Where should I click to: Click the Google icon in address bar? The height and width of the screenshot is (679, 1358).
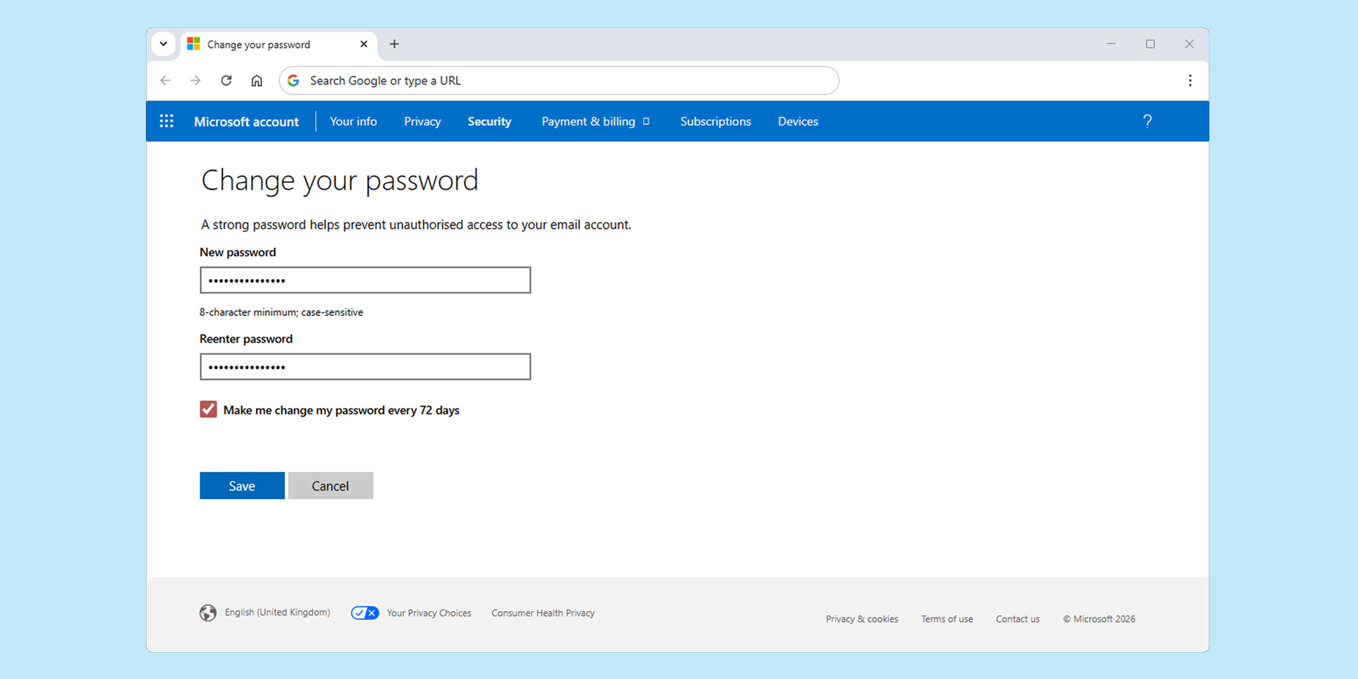pos(293,80)
